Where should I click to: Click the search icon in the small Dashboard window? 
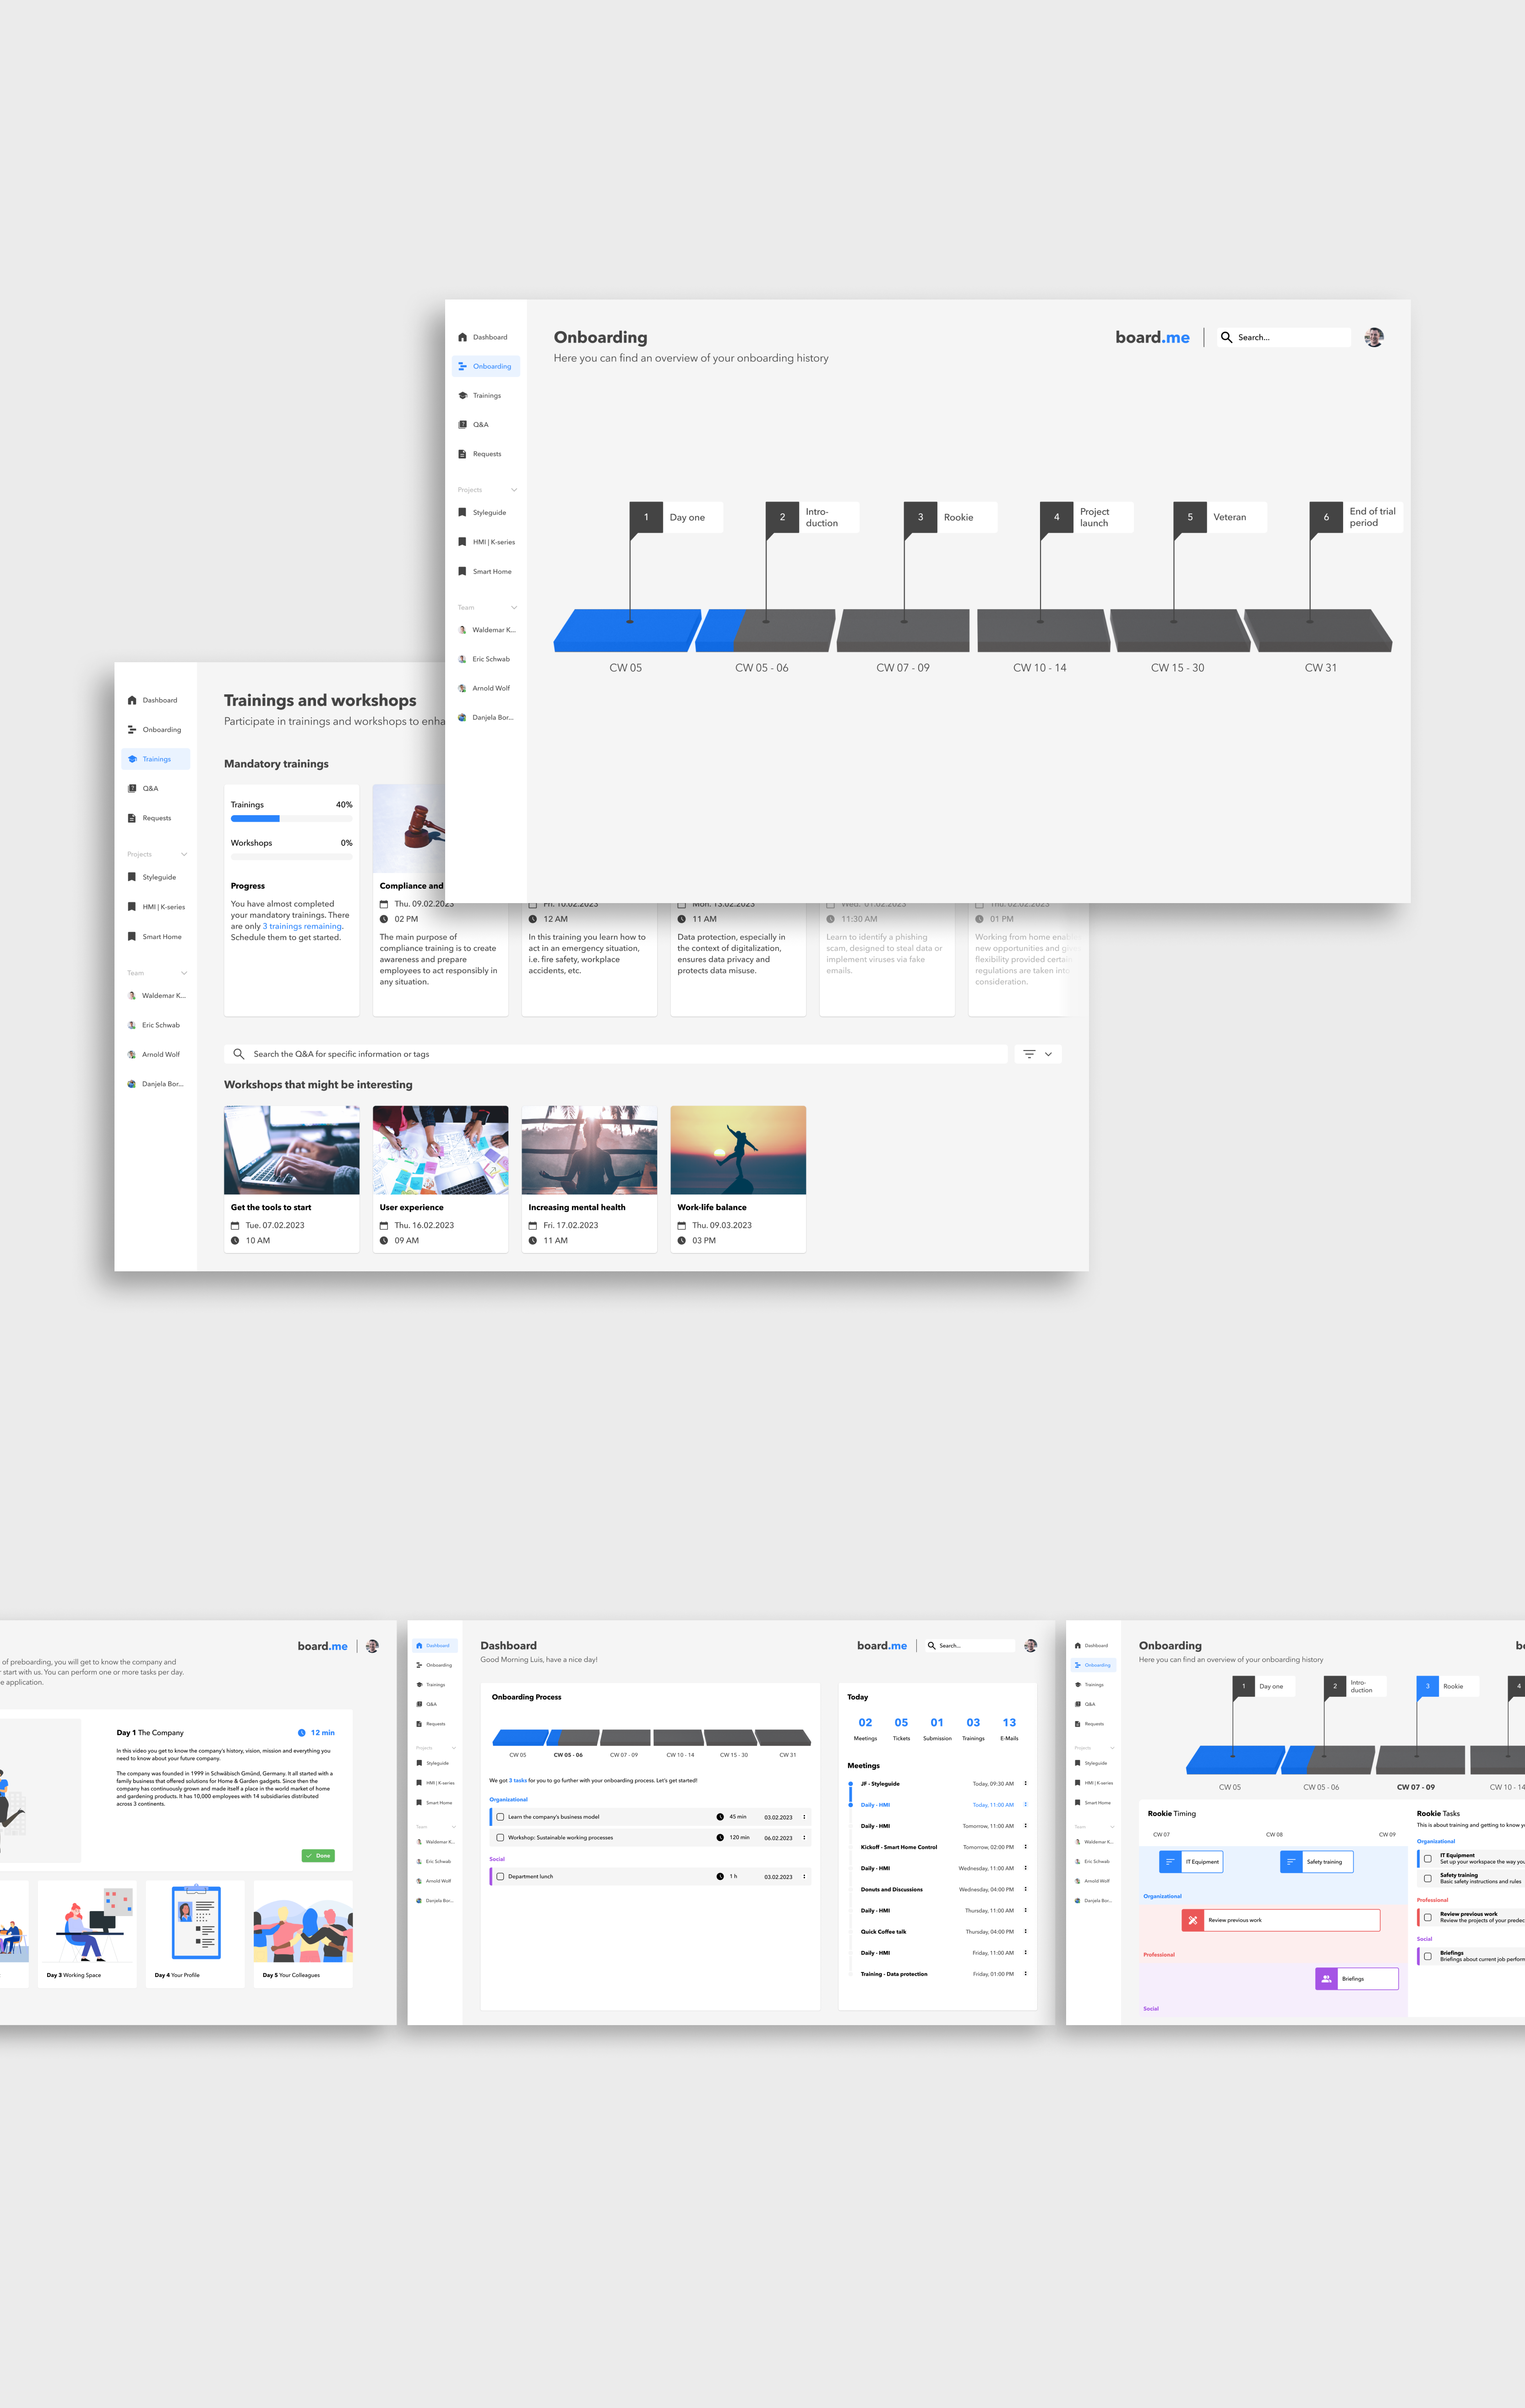click(x=932, y=1646)
